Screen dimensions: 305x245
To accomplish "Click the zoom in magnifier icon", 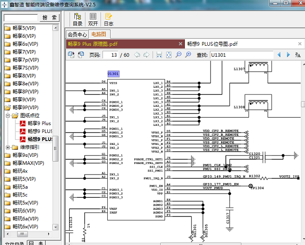I will tap(188, 55).
